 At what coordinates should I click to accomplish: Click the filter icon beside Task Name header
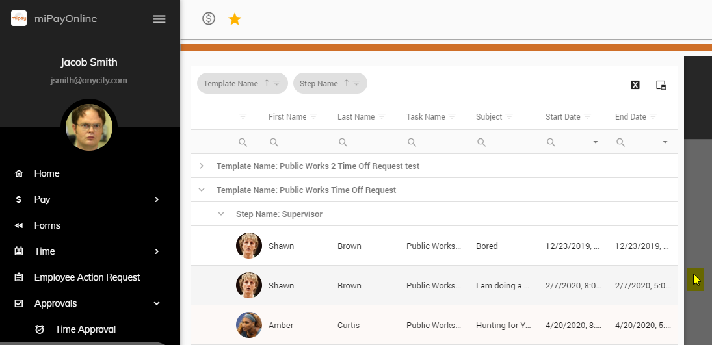tap(452, 116)
